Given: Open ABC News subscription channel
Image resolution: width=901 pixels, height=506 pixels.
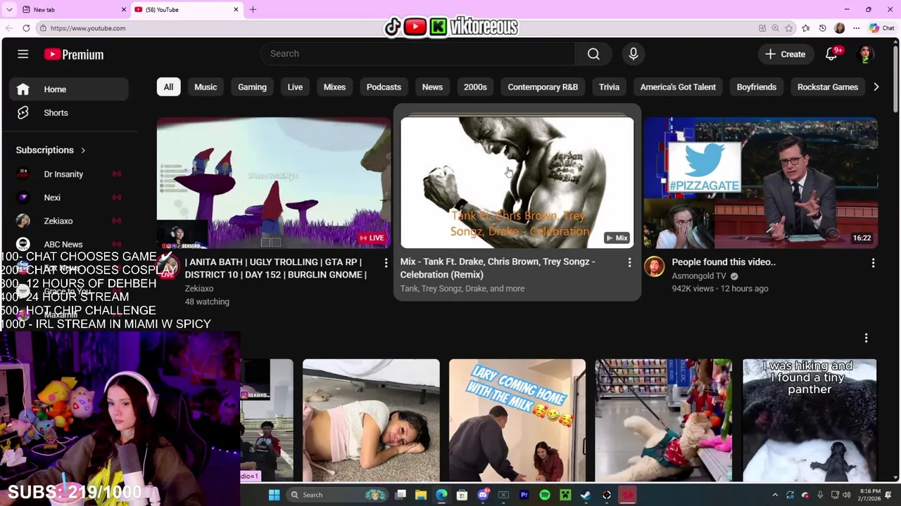Looking at the screenshot, I should click(x=69, y=244).
